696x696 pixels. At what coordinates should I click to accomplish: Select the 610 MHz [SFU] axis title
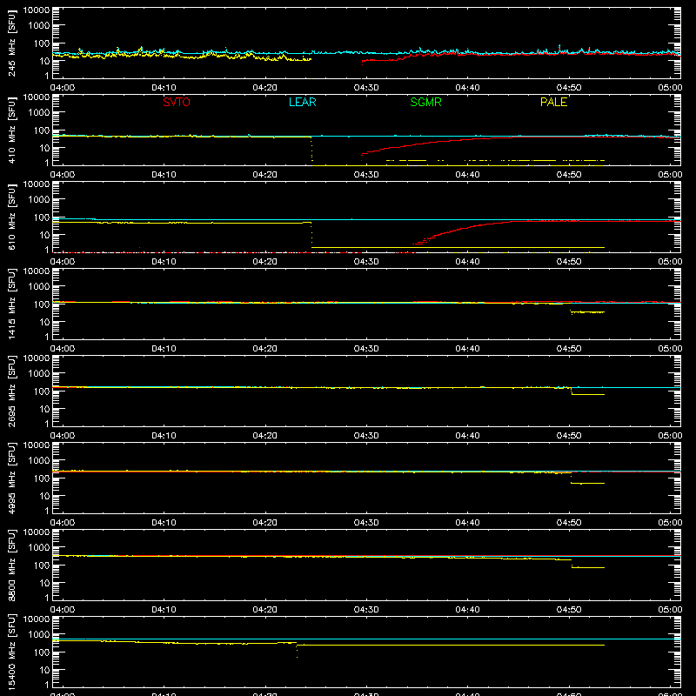11,217
